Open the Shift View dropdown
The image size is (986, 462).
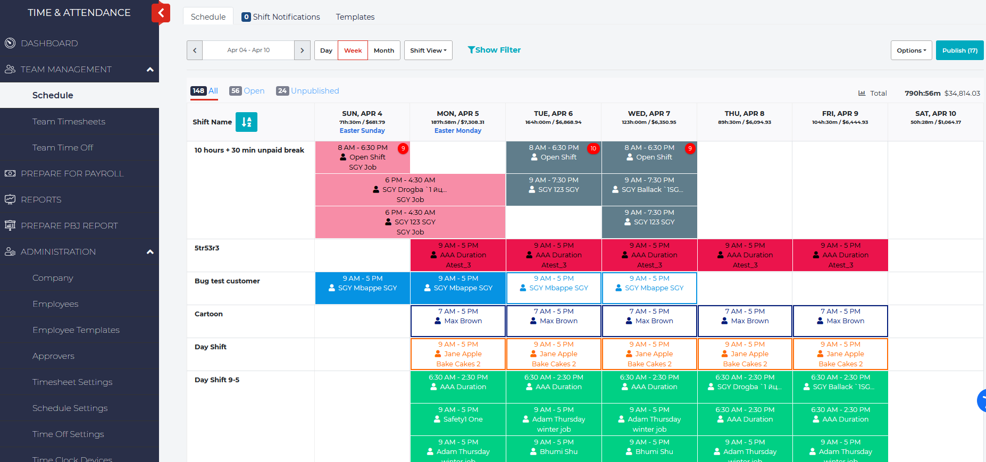[x=428, y=51]
